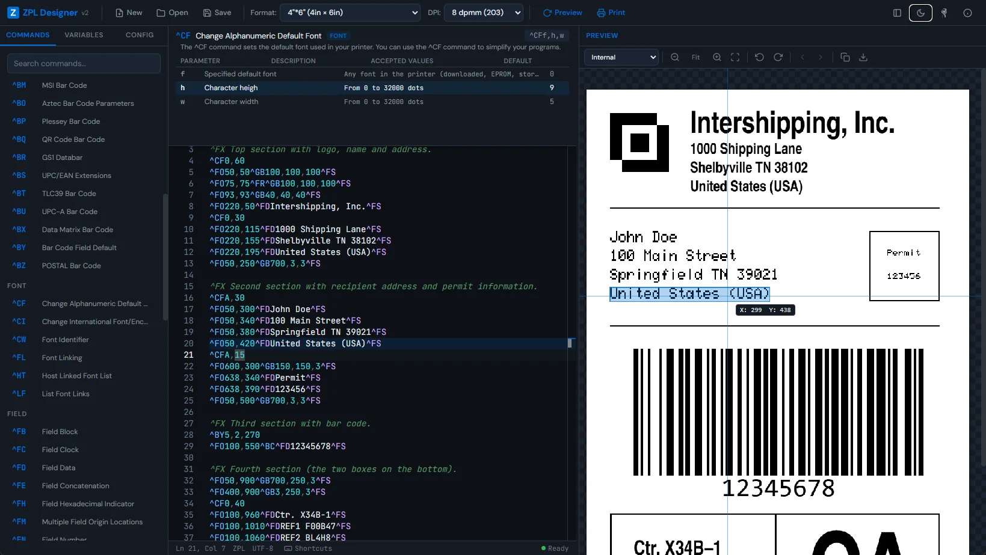Image resolution: width=986 pixels, height=555 pixels.
Task: Open the information panel via the info icon
Action: pyautogui.click(x=967, y=12)
